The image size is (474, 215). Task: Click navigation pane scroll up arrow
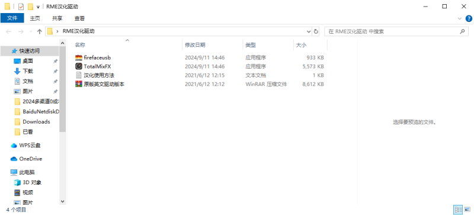tap(63, 43)
